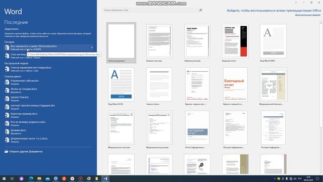Show hidden system tray icons
The height and width of the screenshot is (182, 323).
point(275,178)
